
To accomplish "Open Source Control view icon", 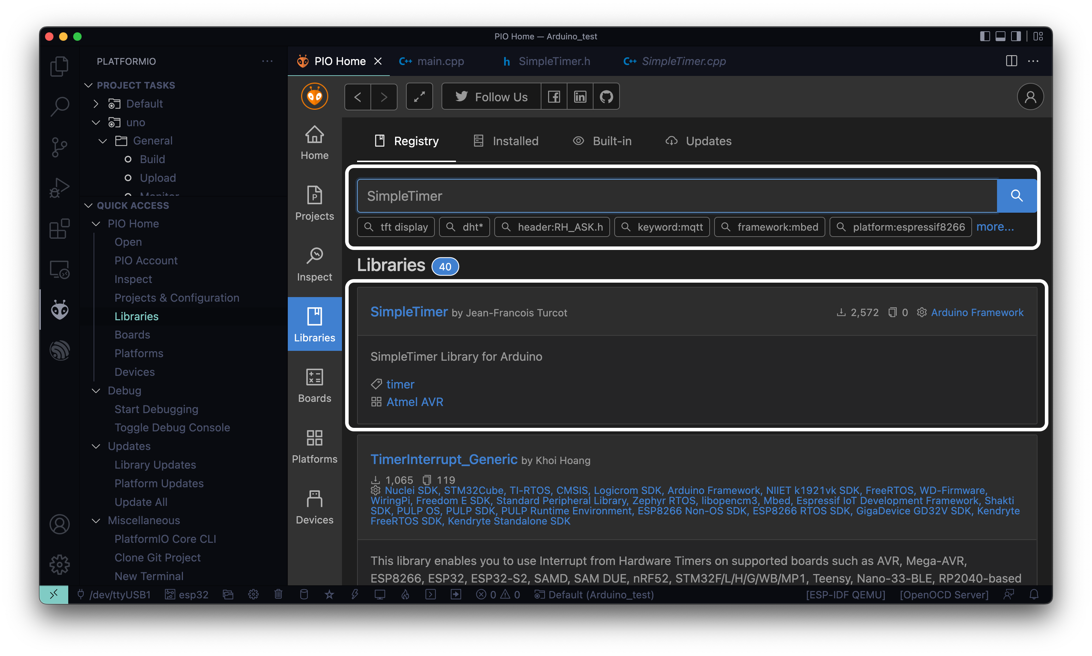I will click(x=60, y=147).
